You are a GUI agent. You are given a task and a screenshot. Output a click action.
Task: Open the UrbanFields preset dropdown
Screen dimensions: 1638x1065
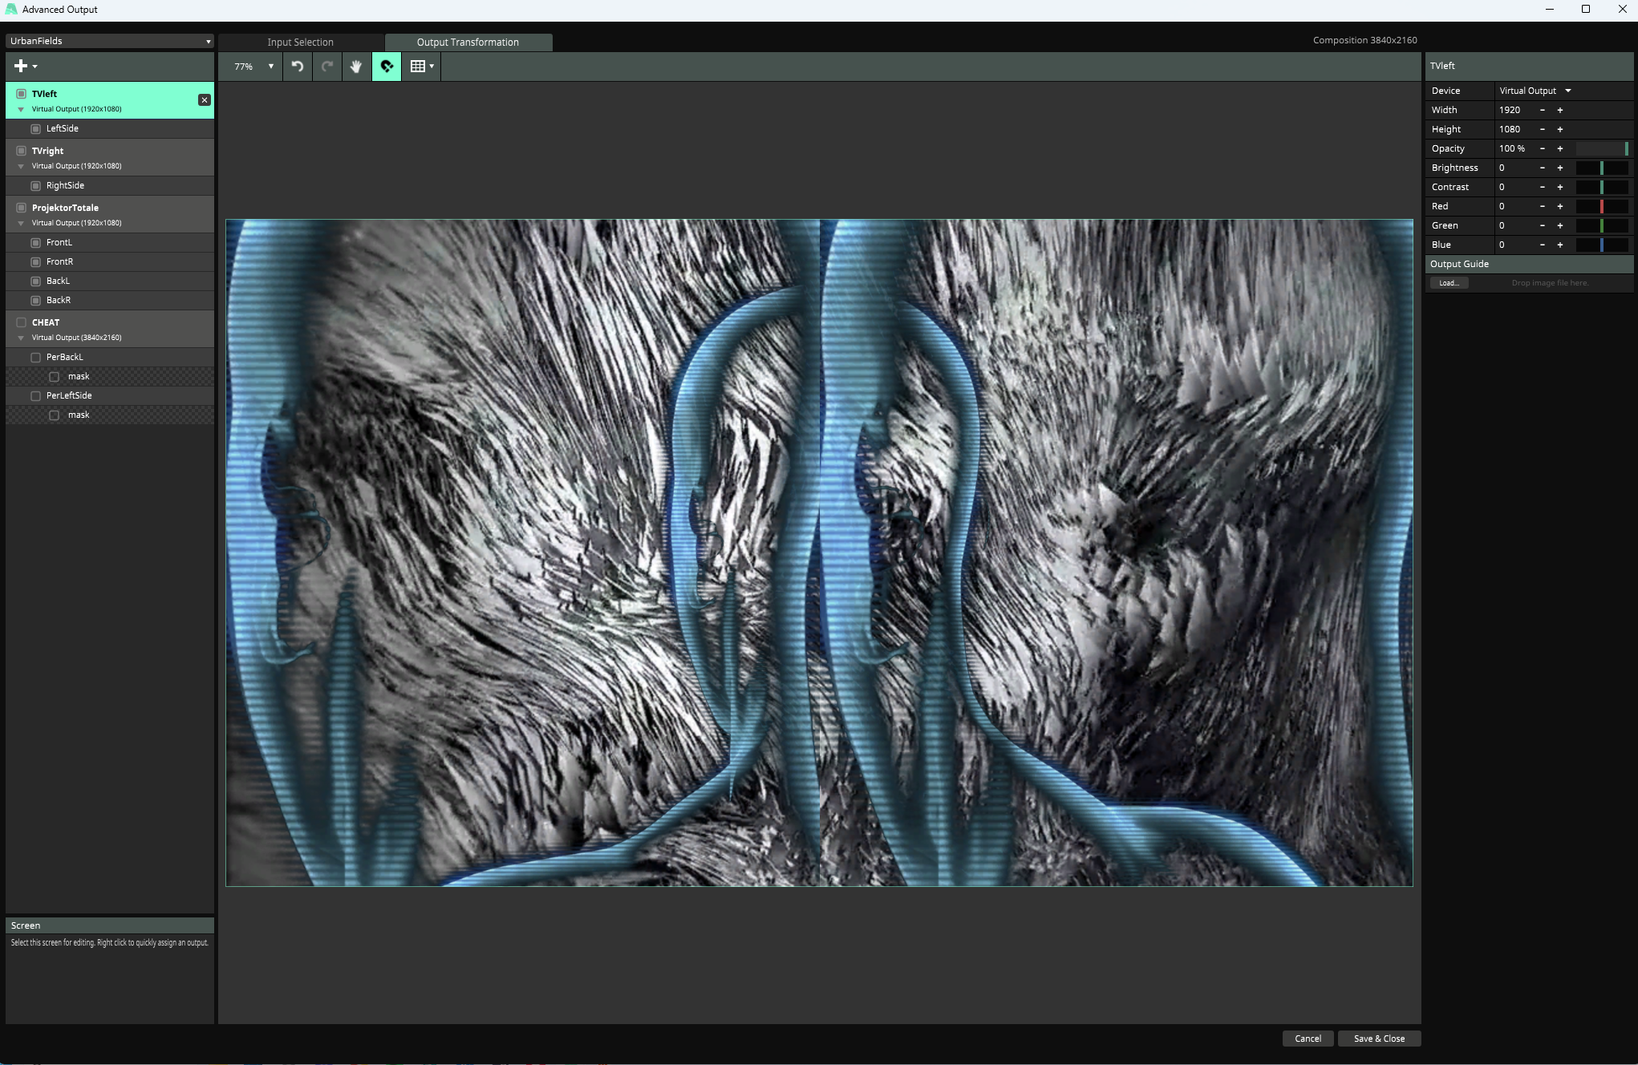(x=109, y=41)
